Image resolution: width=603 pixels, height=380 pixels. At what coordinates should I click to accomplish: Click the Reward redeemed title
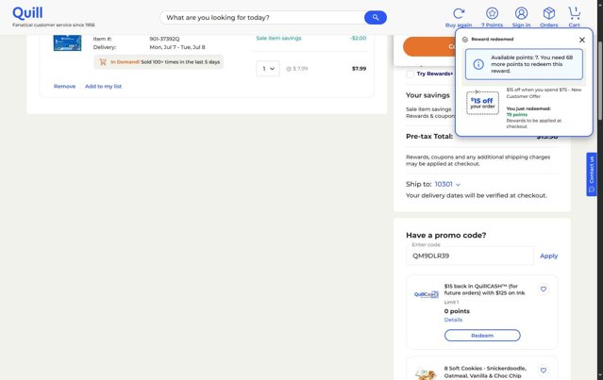coord(493,40)
